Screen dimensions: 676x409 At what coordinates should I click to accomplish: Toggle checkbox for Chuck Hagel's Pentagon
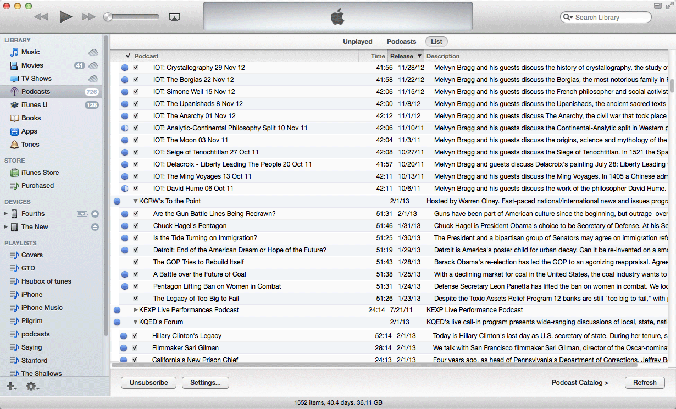[x=136, y=226]
